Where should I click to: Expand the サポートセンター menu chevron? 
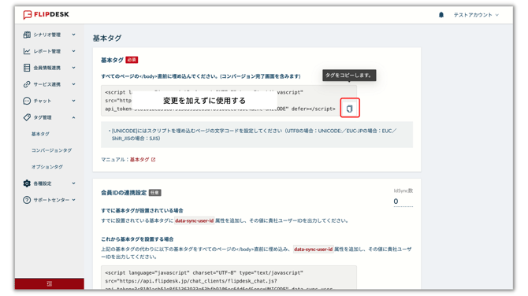73,200
